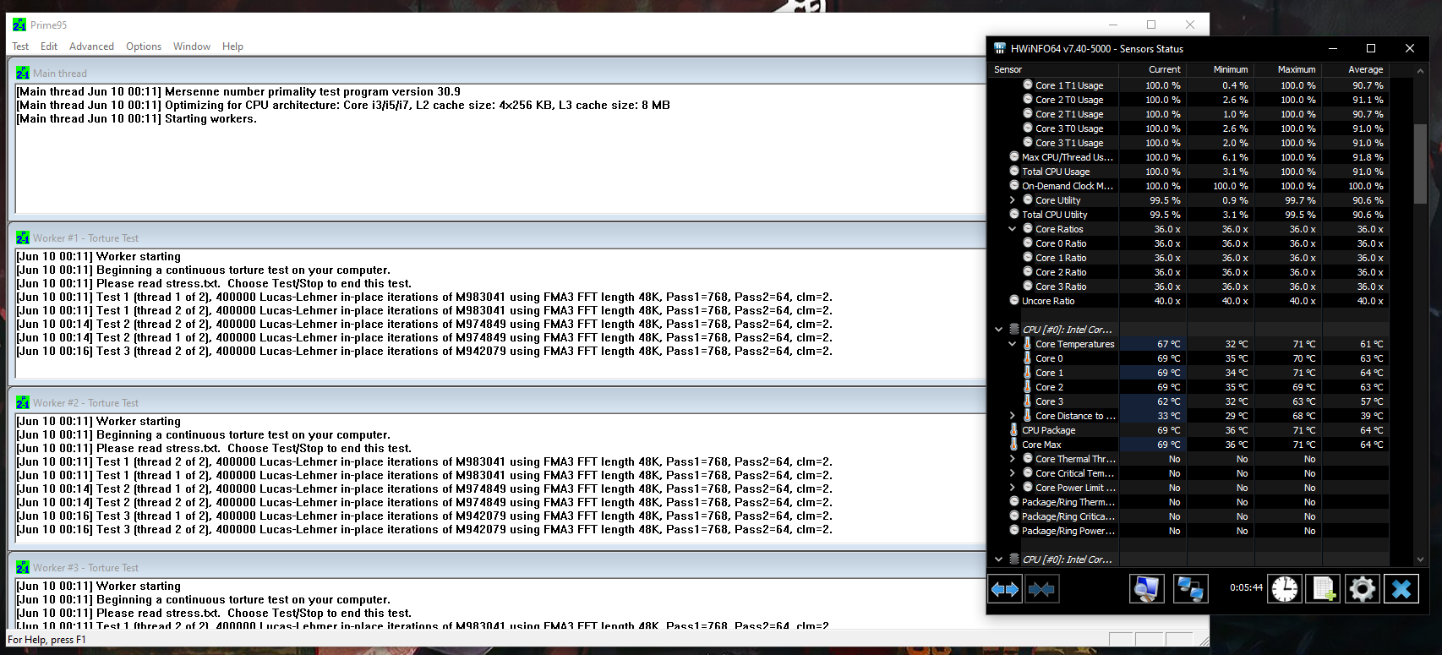
Task: Open the Edit menu in Prime95
Action: (x=49, y=46)
